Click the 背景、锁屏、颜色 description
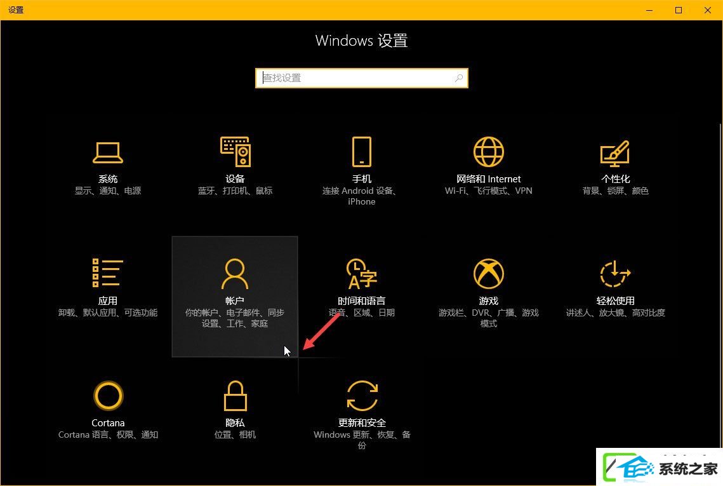 (x=616, y=191)
